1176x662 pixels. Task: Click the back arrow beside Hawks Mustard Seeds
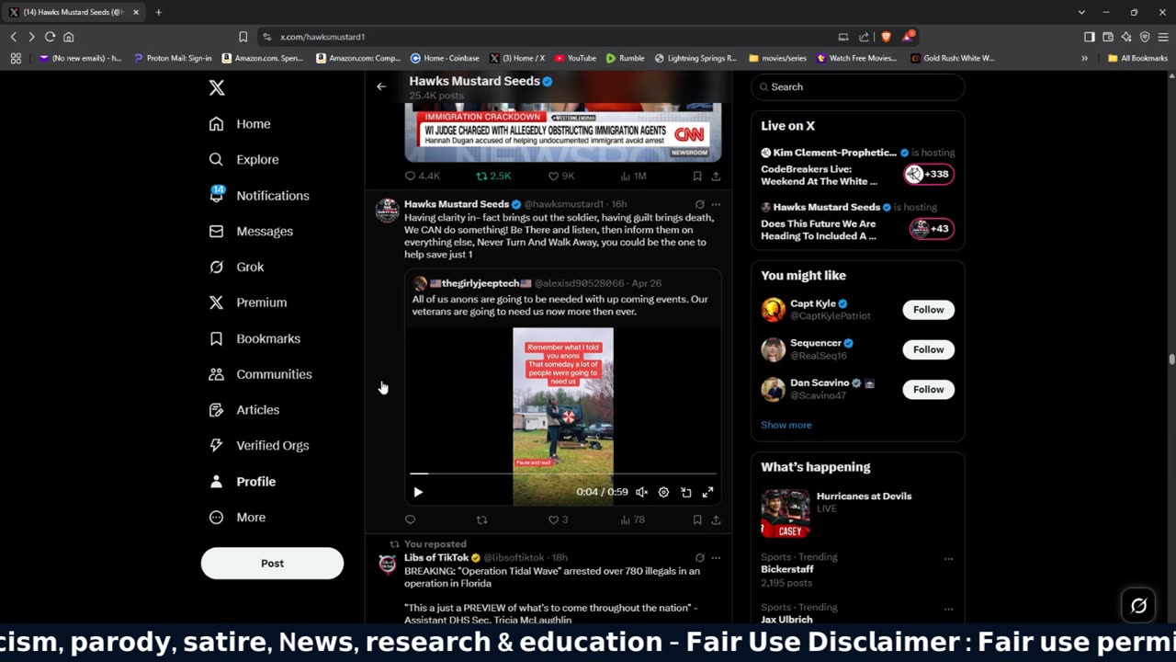pos(381,86)
